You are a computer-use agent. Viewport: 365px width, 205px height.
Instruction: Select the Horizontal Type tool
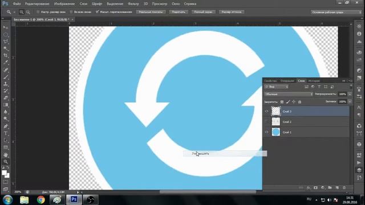6,133
